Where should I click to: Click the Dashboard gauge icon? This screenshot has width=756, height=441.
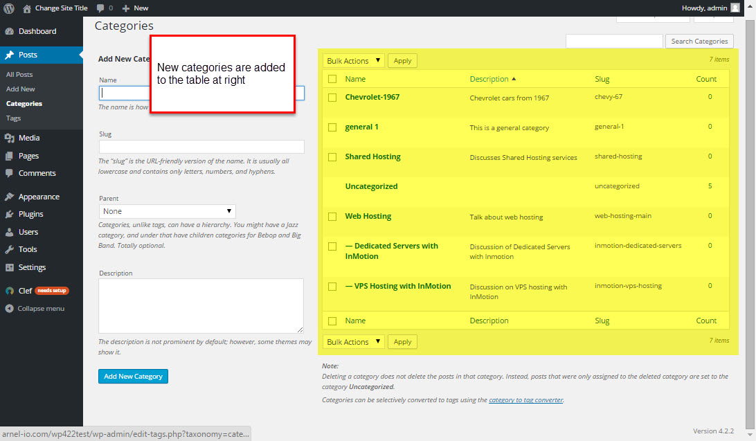9,31
